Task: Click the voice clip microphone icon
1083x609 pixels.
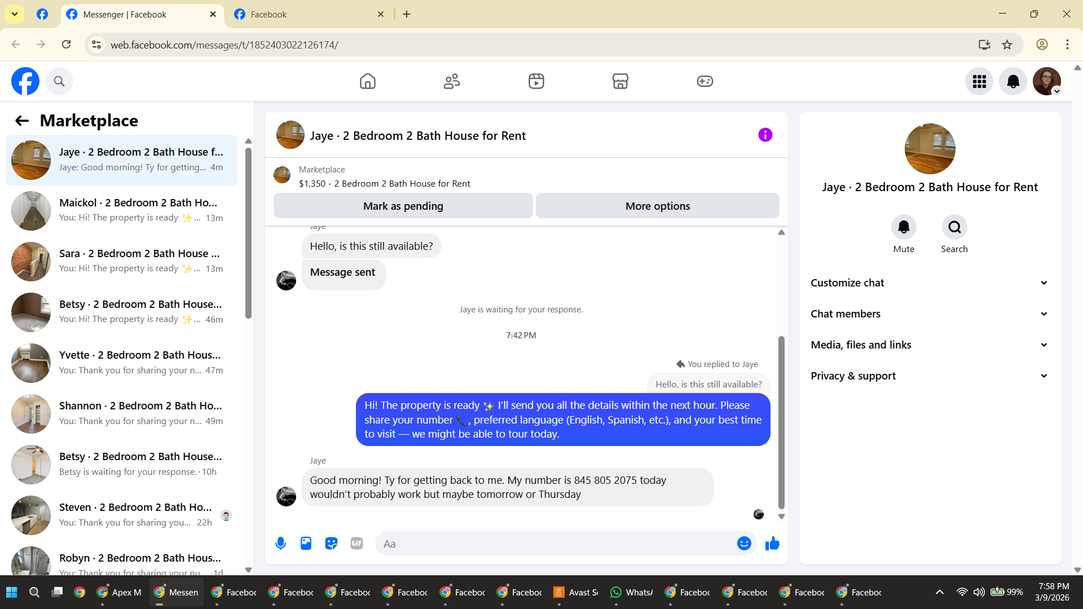Action: pyautogui.click(x=280, y=544)
